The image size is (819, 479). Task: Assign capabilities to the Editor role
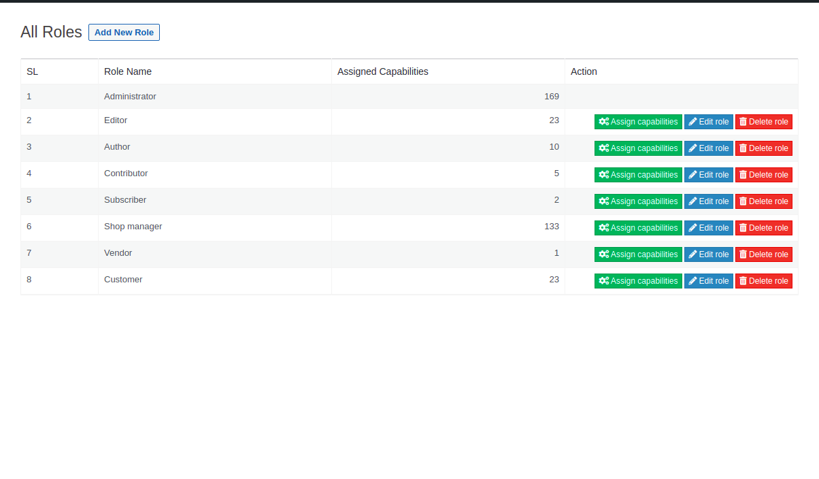pos(638,122)
